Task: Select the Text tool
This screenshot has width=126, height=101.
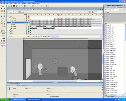Action: click(x=4, y=16)
